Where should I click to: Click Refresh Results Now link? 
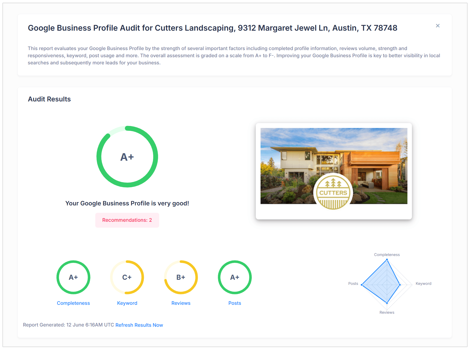pos(139,325)
